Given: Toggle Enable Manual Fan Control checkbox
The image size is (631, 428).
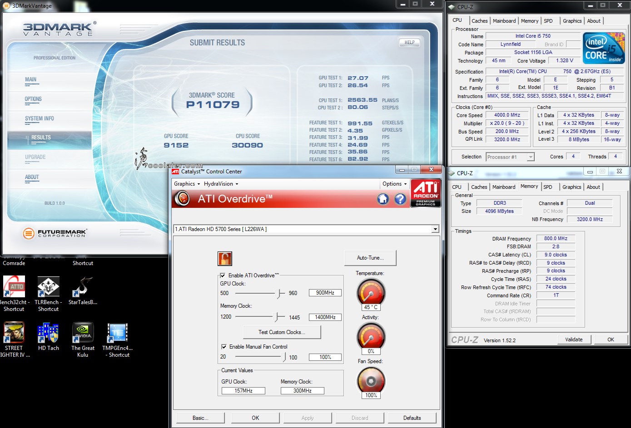Looking at the screenshot, I should click(224, 347).
